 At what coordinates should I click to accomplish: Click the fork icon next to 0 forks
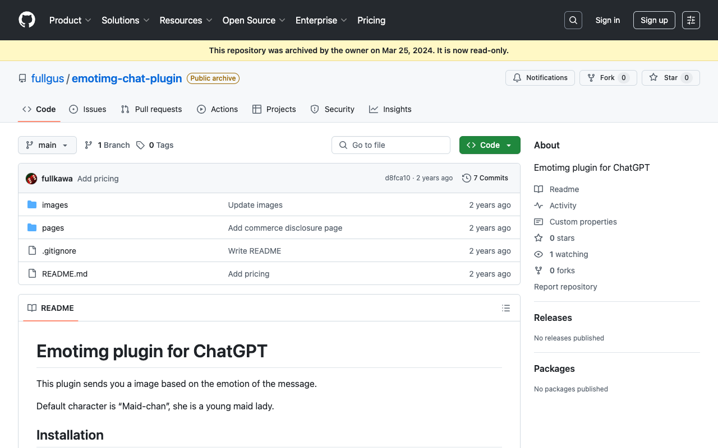(x=538, y=270)
